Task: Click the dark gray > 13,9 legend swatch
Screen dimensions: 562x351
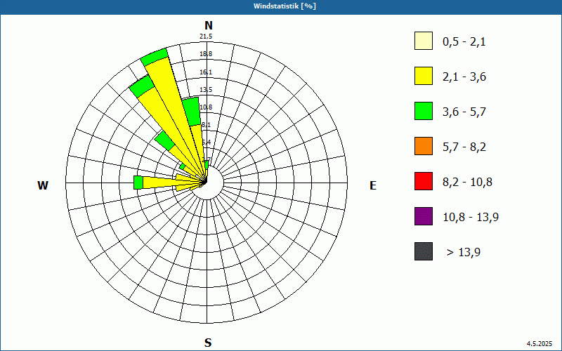Action: pyautogui.click(x=424, y=251)
